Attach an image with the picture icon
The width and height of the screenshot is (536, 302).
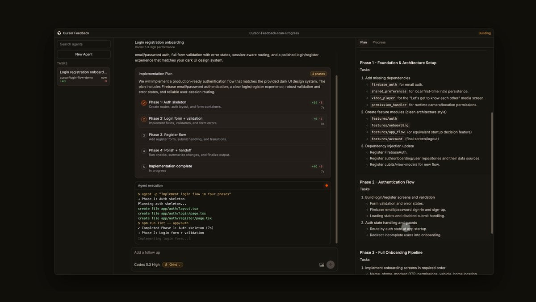coord(322,264)
